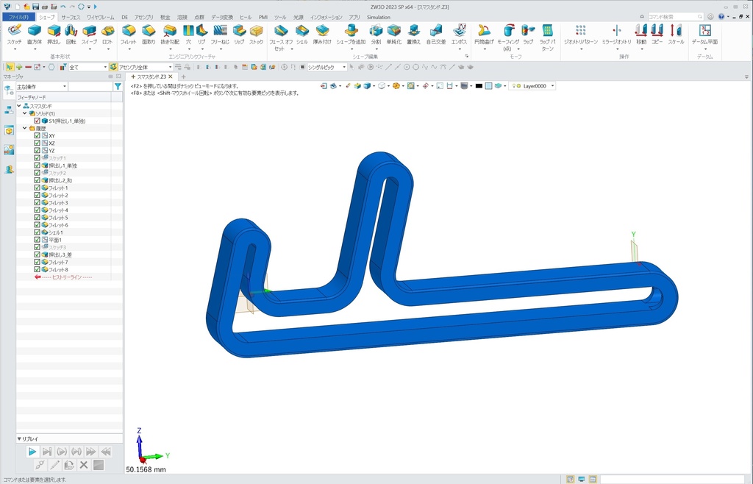753x484 pixels.
Task: Toggle the XZ plane checkbox
Action: click(x=37, y=143)
